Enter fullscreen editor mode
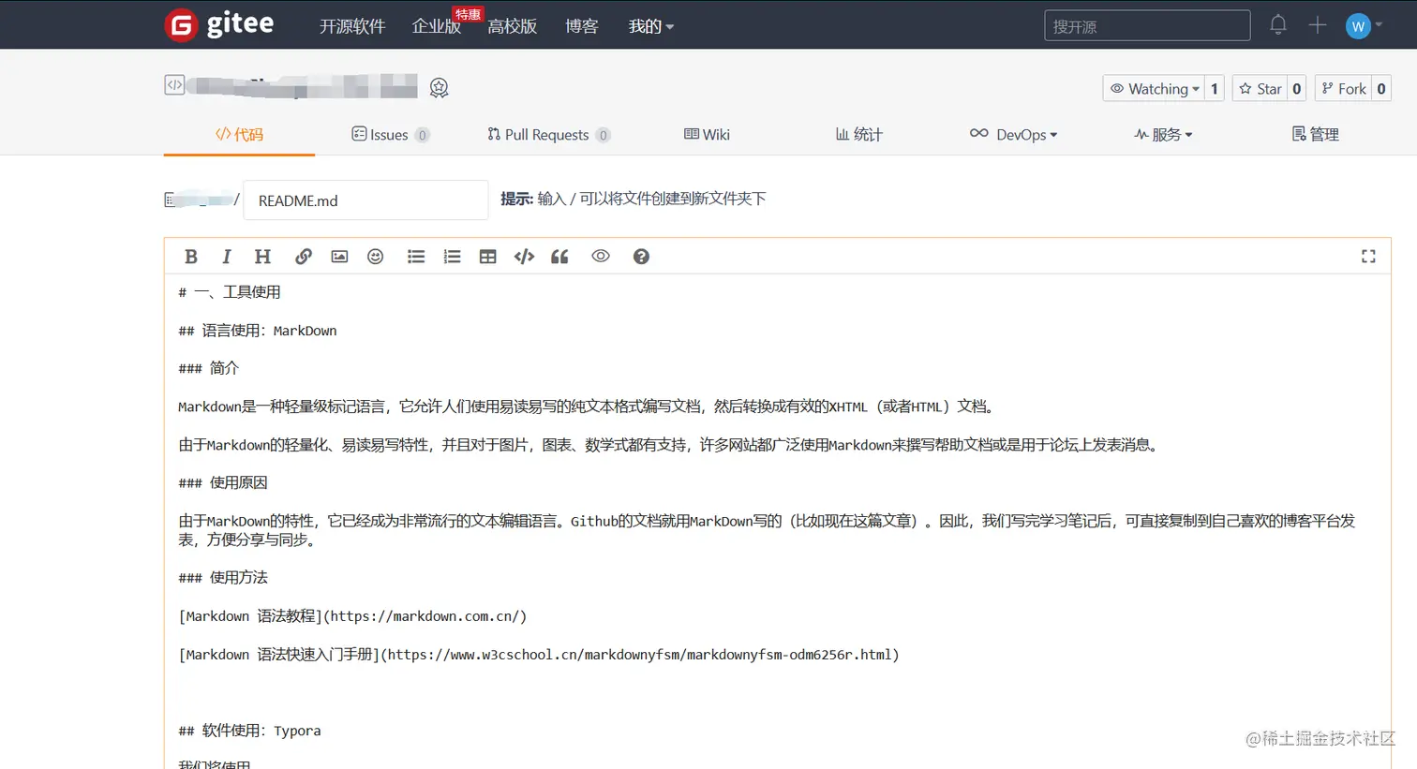The image size is (1417, 769). click(1368, 257)
